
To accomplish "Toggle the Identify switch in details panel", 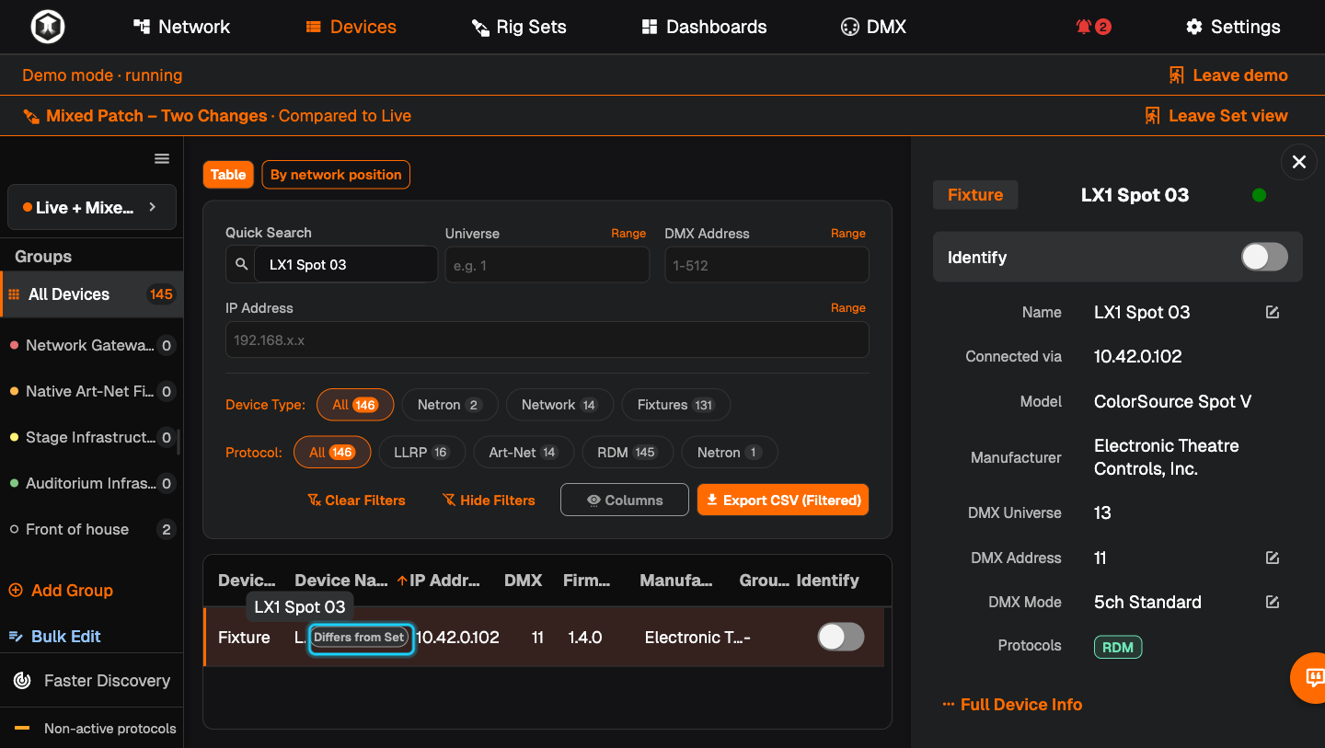I will click(x=1264, y=257).
